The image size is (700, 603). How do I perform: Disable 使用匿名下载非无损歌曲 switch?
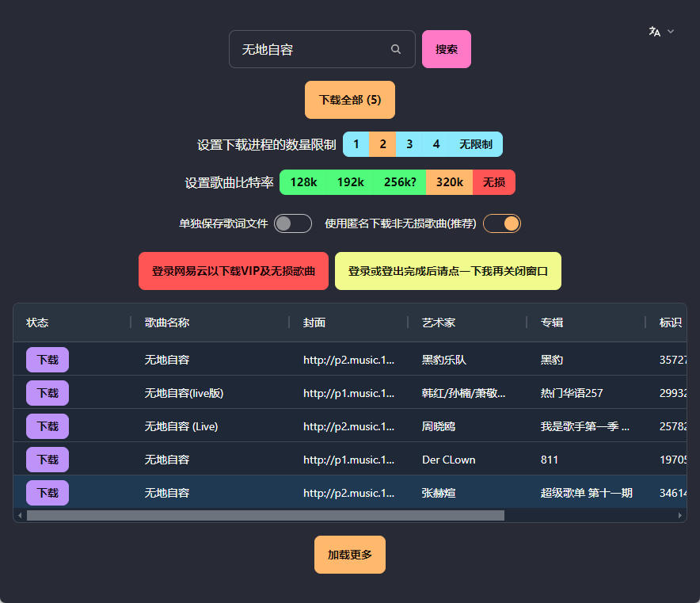click(502, 223)
